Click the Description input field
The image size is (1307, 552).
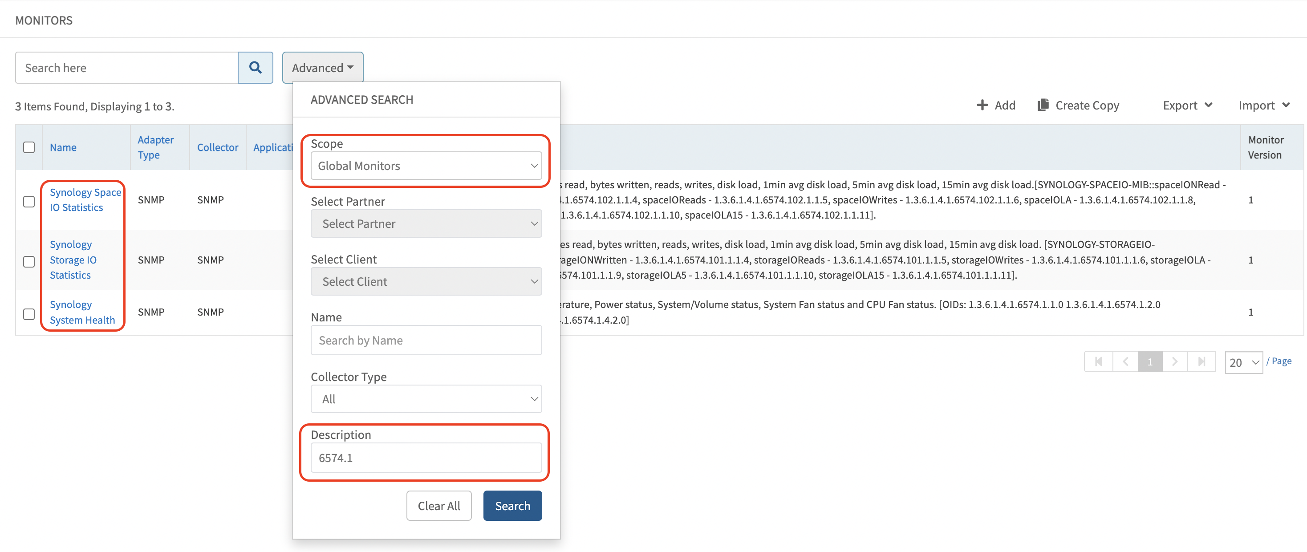pyautogui.click(x=426, y=458)
